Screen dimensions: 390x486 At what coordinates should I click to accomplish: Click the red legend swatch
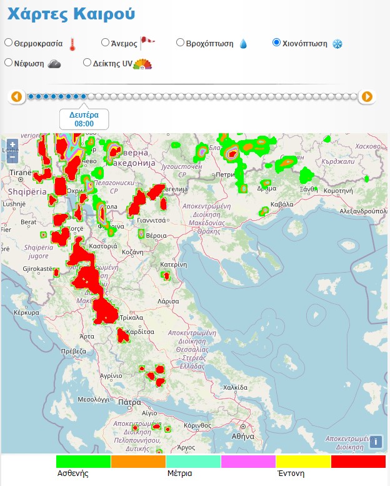(x=359, y=462)
